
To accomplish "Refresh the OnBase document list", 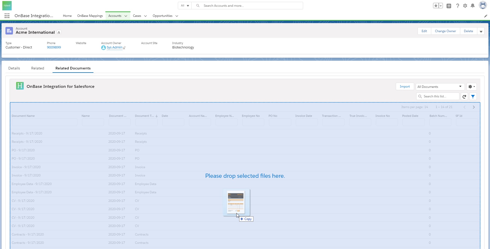I will coord(464,96).
